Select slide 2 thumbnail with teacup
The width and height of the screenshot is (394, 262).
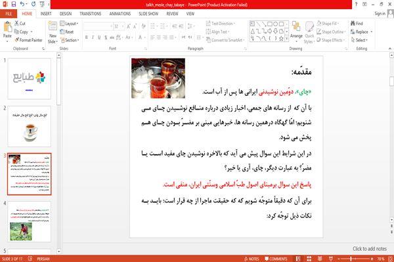click(x=29, y=126)
